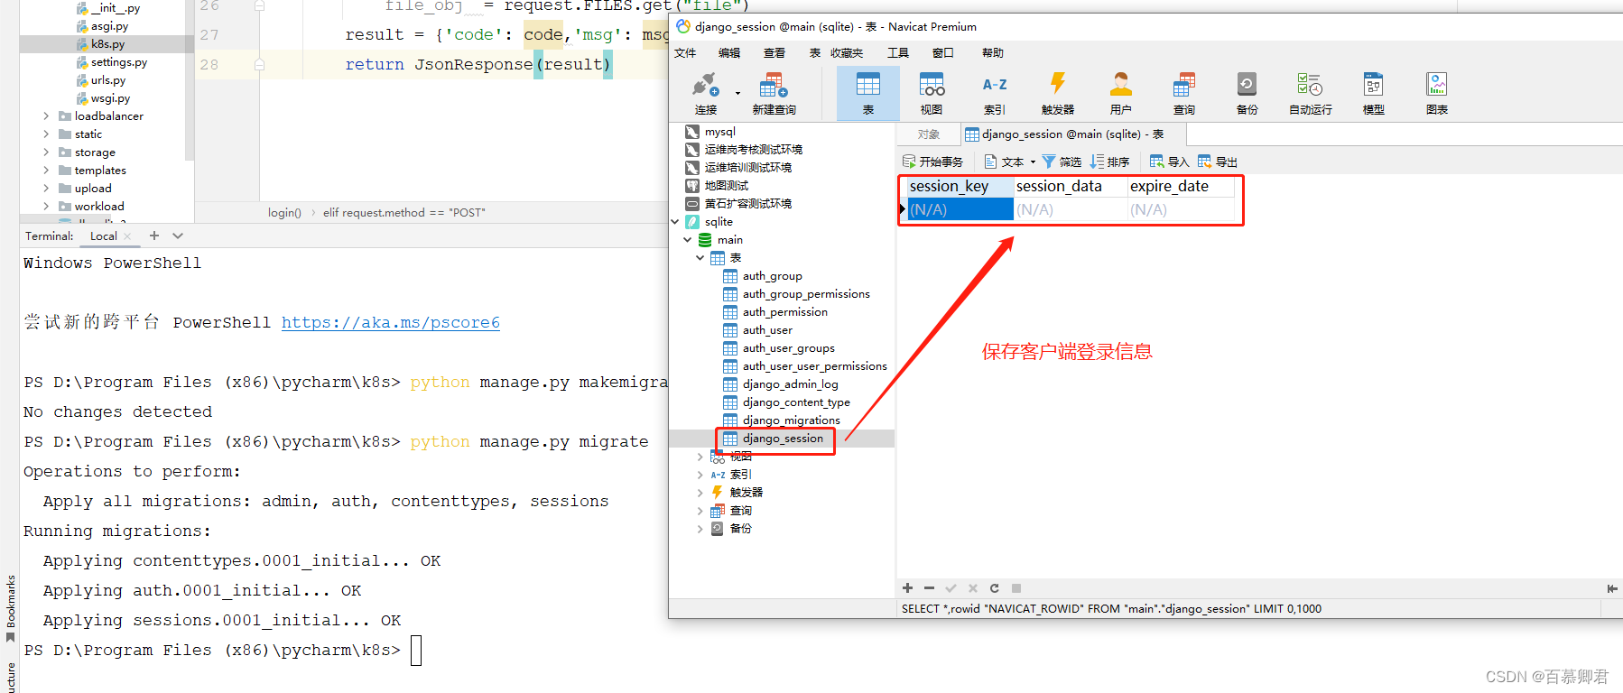Open the Trigger lightning icon
Image resolution: width=1623 pixels, height=693 pixels.
(x=1057, y=94)
